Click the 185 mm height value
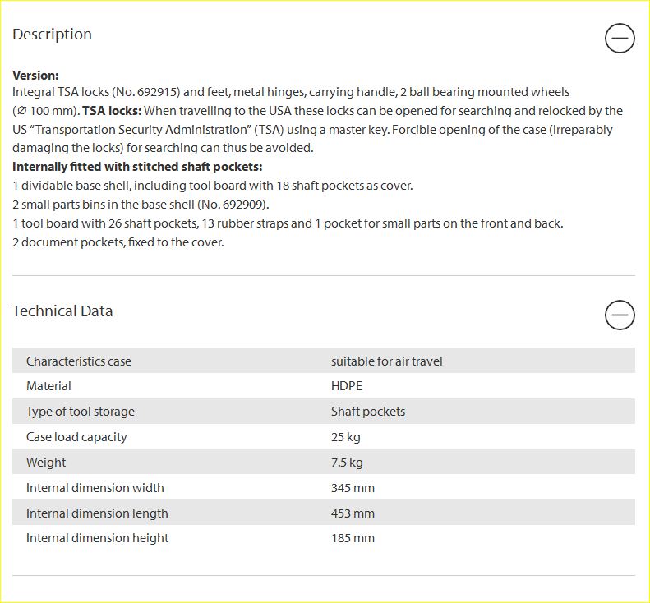The image size is (650, 603). 353,538
